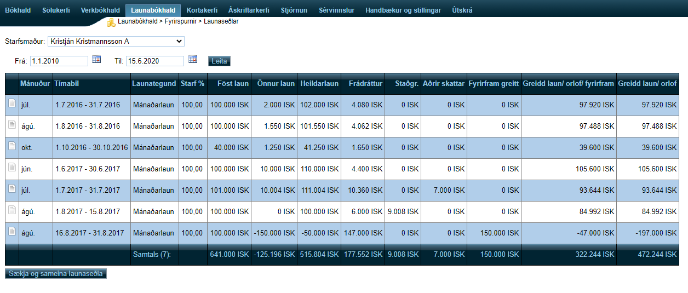Open payslip document icon for júl. 2016 row

point(12,104)
